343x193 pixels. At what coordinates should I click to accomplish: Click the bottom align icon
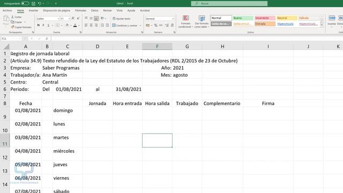pyautogui.click(x=96, y=18)
